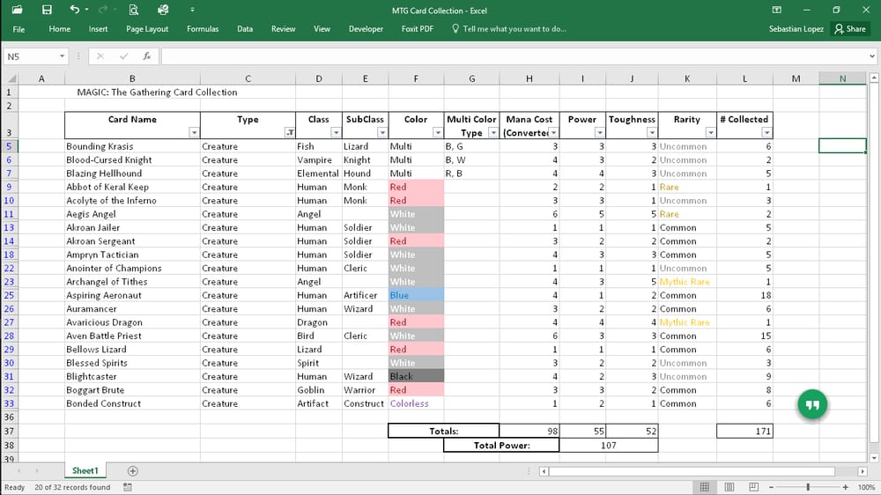Click the Open folder icon in title bar
Image resolution: width=881 pixels, height=495 pixels.
tap(17, 10)
